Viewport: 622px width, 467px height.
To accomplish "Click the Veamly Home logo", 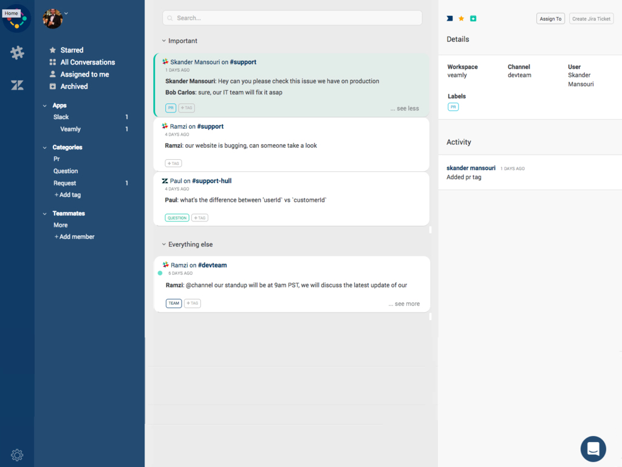I will click(x=17, y=19).
